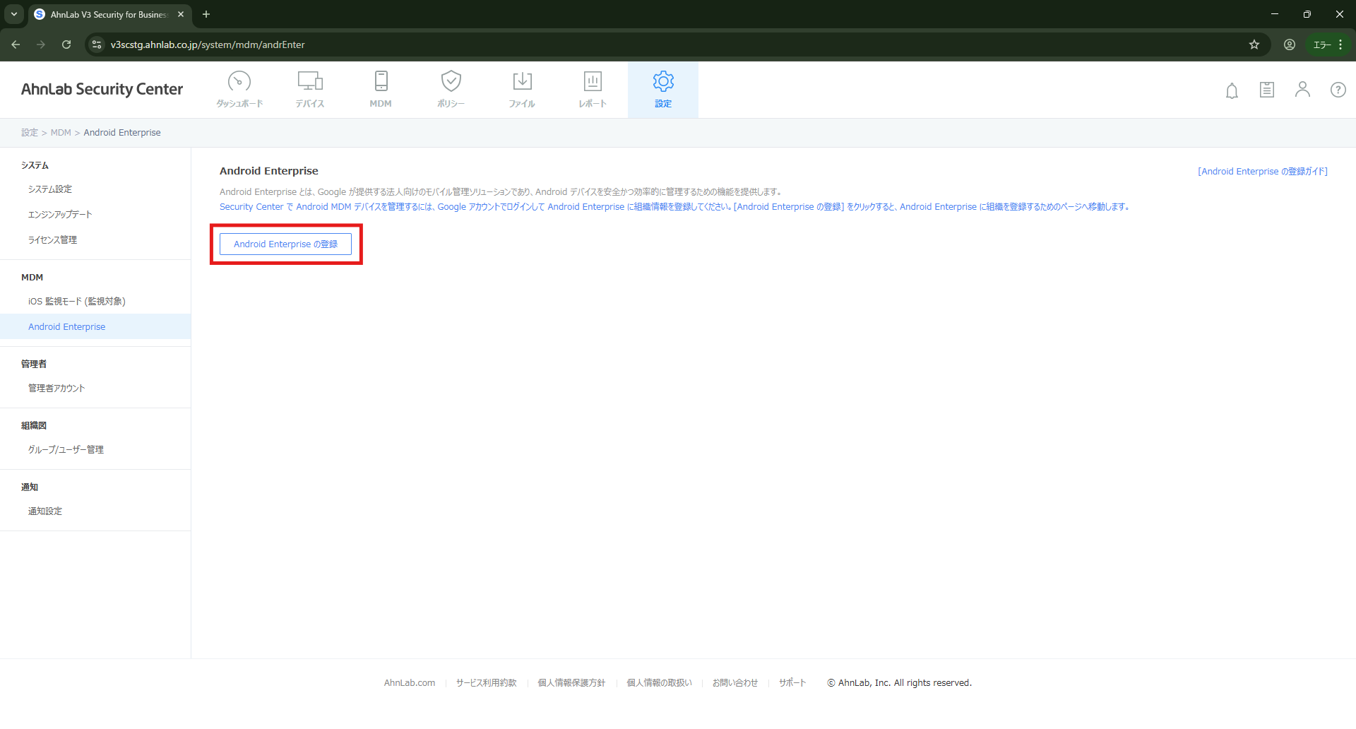Viewport: 1356px width, 729px height.
Task: View site information icon in address bar
Action: tap(97, 45)
